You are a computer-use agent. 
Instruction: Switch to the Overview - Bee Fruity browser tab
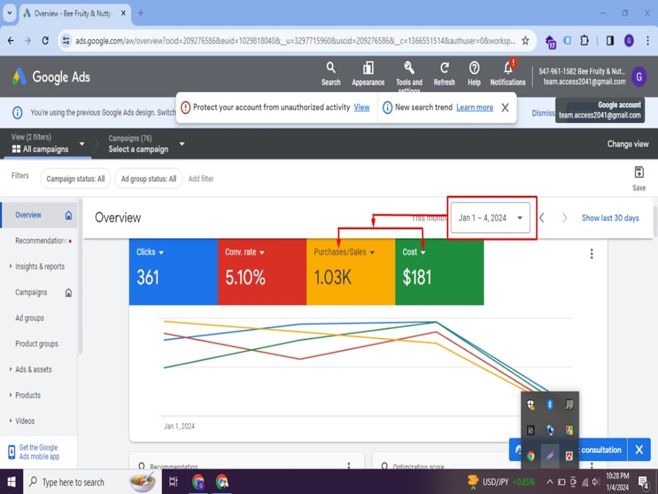(72, 13)
